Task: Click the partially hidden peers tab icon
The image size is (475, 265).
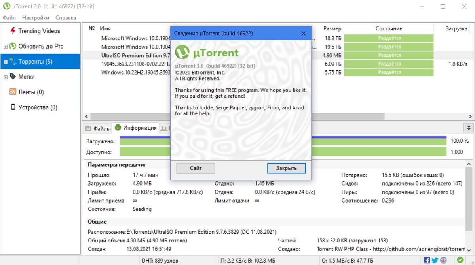Action: pos(163,128)
